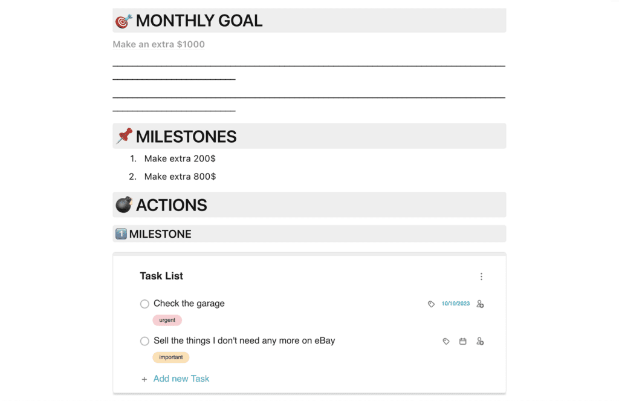This screenshot has height=401, width=619.
Task: Click the pushpin emoji beside MILESTONES
Action: click(123, 136)
